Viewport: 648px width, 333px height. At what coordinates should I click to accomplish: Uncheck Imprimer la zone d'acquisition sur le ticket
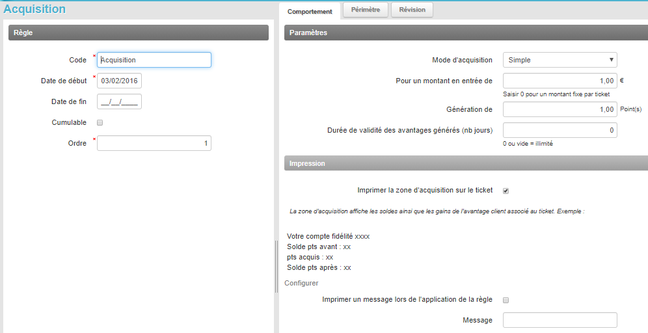point(506,191)
